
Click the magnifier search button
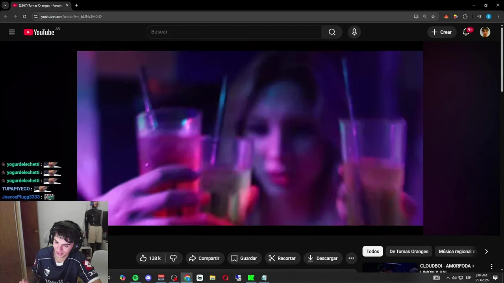[332, 32]
